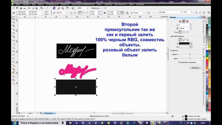The height and width of the screenshot is (125, 222).
Task: Save document with the floppy disk icon
Action: click(x=21, y=8)
